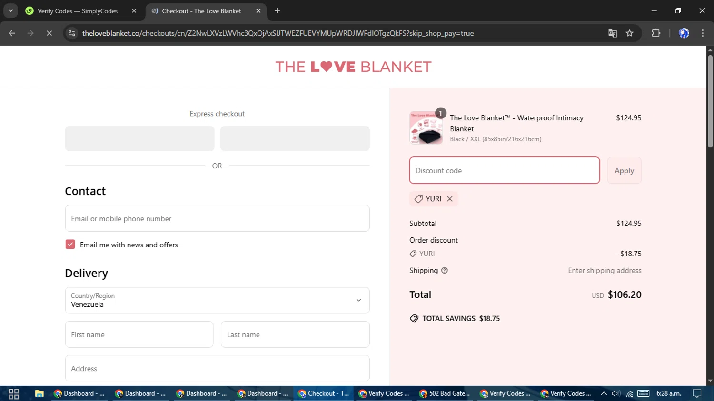Click the second express checkout button placeholder
This screenshot has height=401, width=714.
pos(295,138)
